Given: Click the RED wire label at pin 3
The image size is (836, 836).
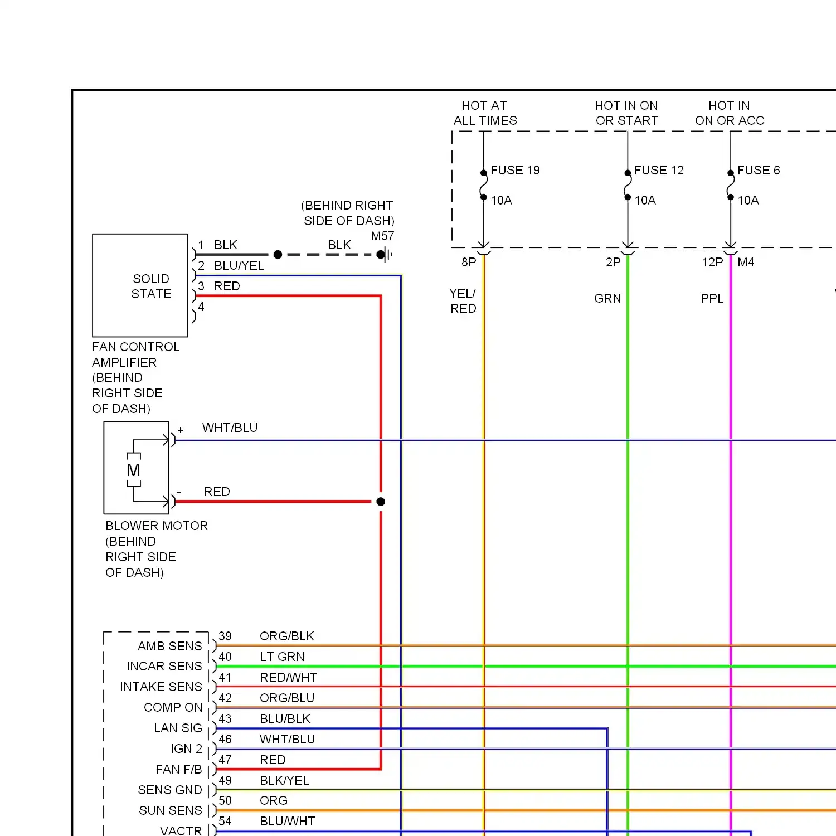Looking at the screenshot, I should (227, 286).
